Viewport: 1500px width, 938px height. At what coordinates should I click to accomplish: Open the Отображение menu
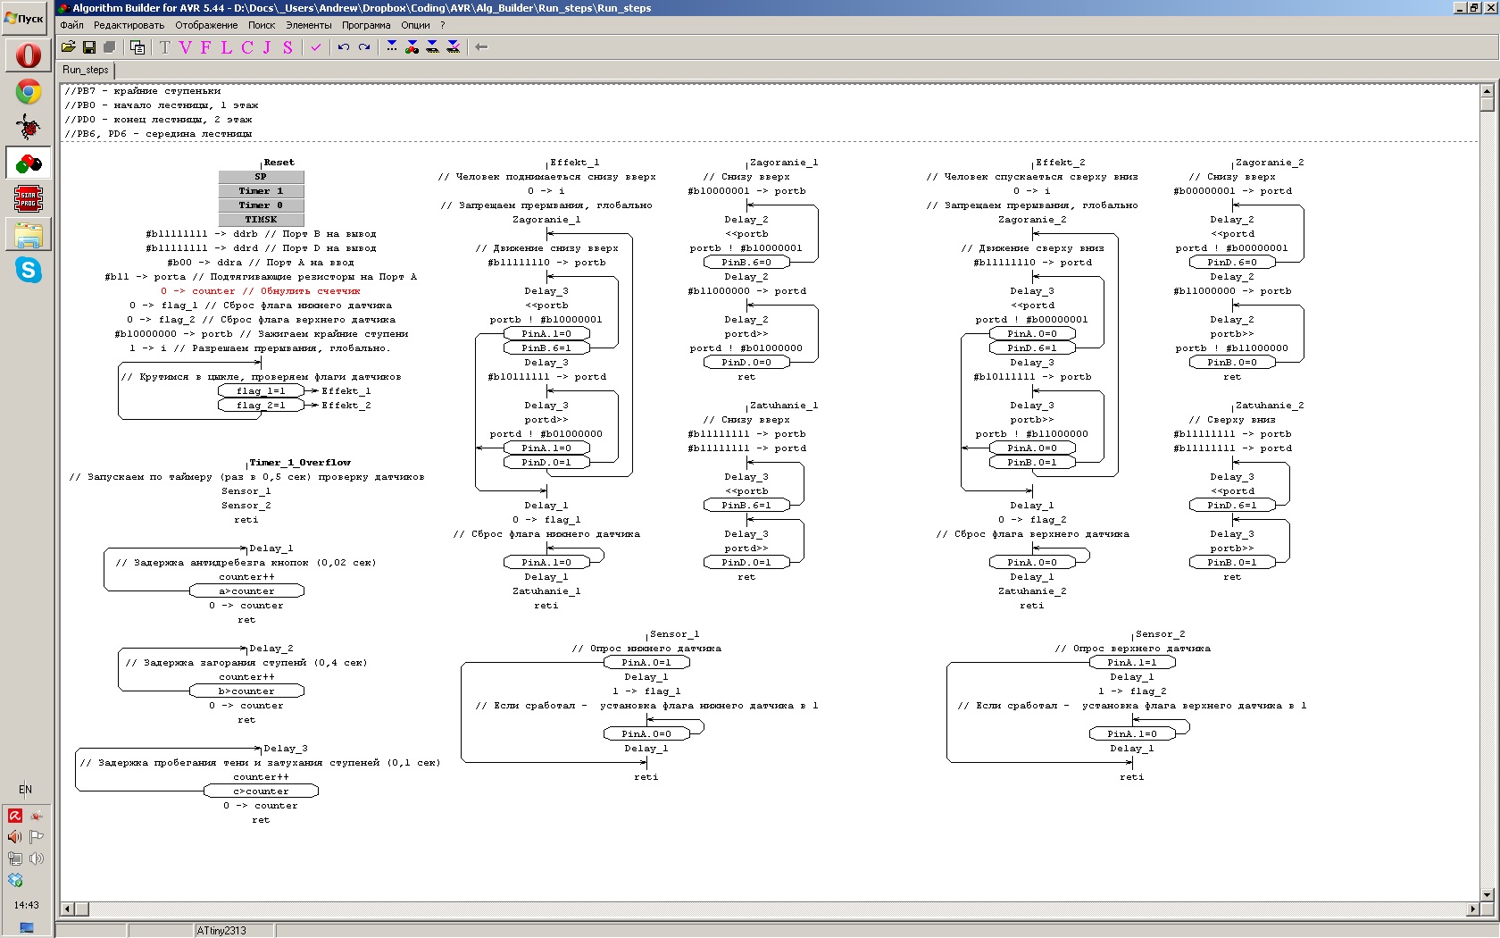[x=206, y=25]
